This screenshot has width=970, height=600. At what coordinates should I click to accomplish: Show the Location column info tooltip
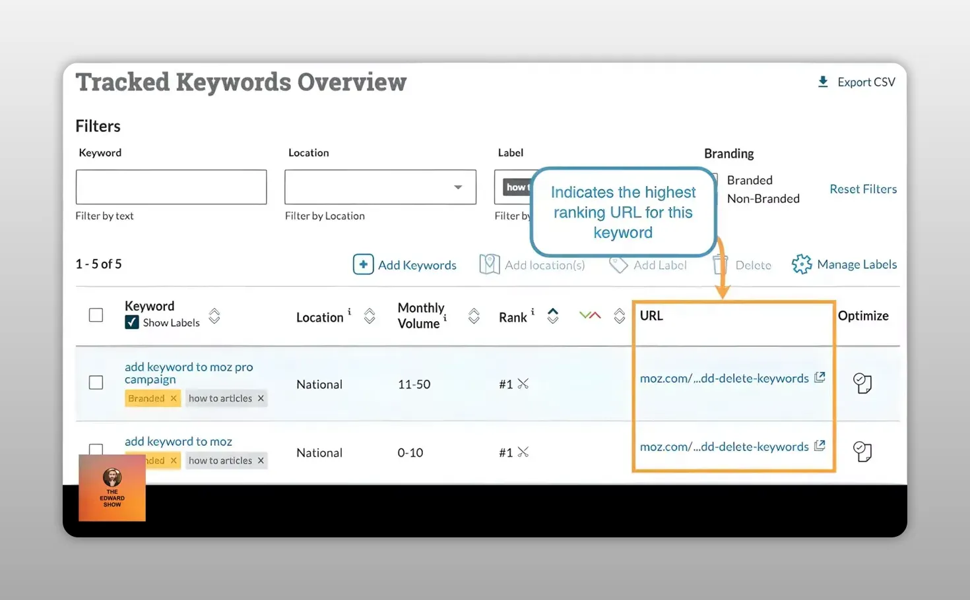[x=349, y=311]
